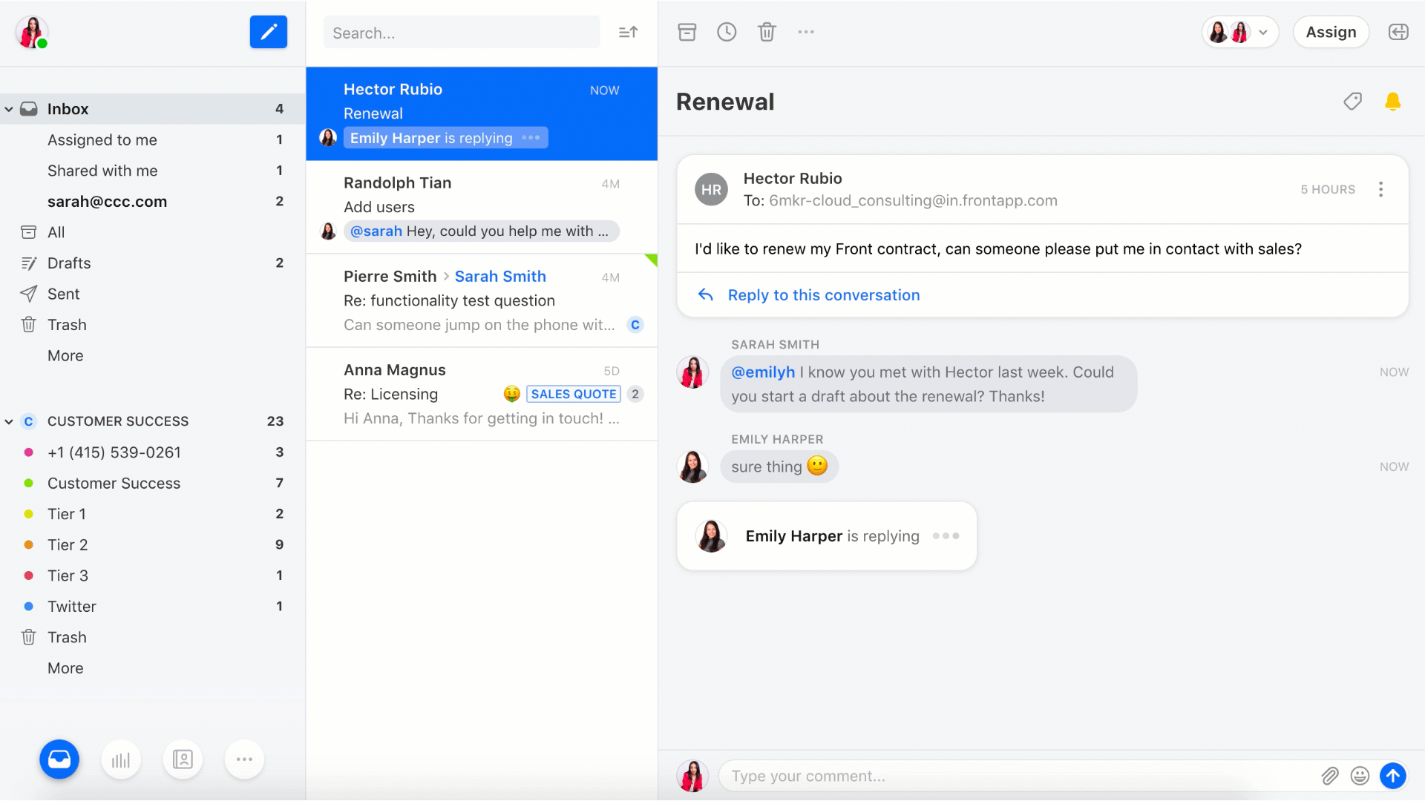Open contacts icon in bottom bar
This screenshot has width=1425, height=801.
[x=183, y=759]
